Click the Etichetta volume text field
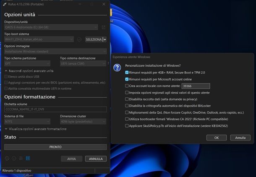This screenshot has width=256, height=177. 55,109
